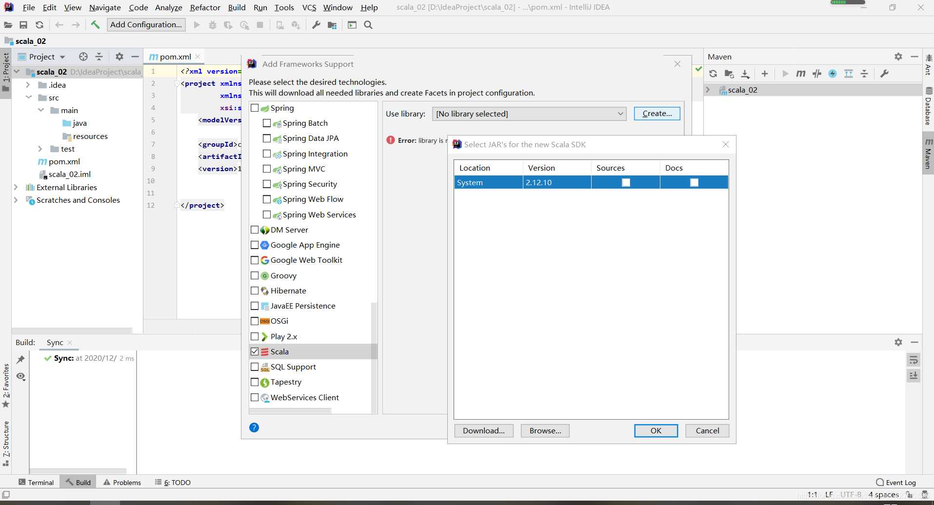This screenshot has height=505, width=934.
Task: Click the eye view icon in Build panel
Action: 20,376
